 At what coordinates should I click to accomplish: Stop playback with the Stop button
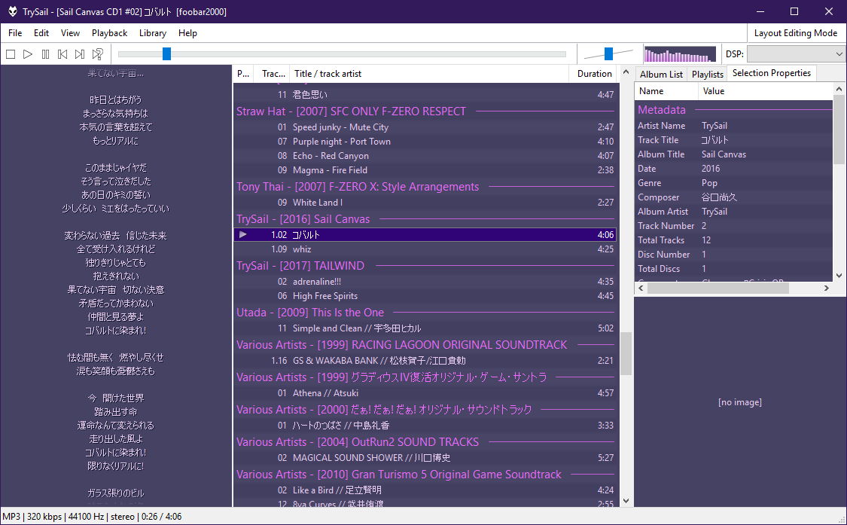click(x=11, y=54)
